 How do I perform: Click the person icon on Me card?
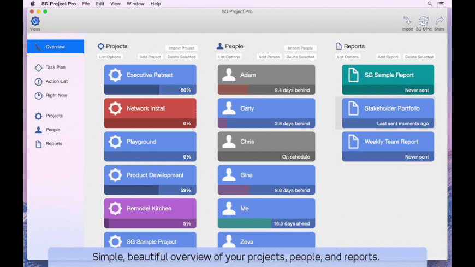(229, 208)
